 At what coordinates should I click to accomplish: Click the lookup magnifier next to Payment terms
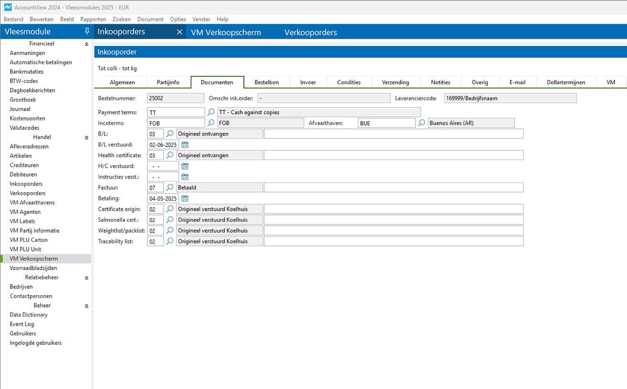[211, 112]
